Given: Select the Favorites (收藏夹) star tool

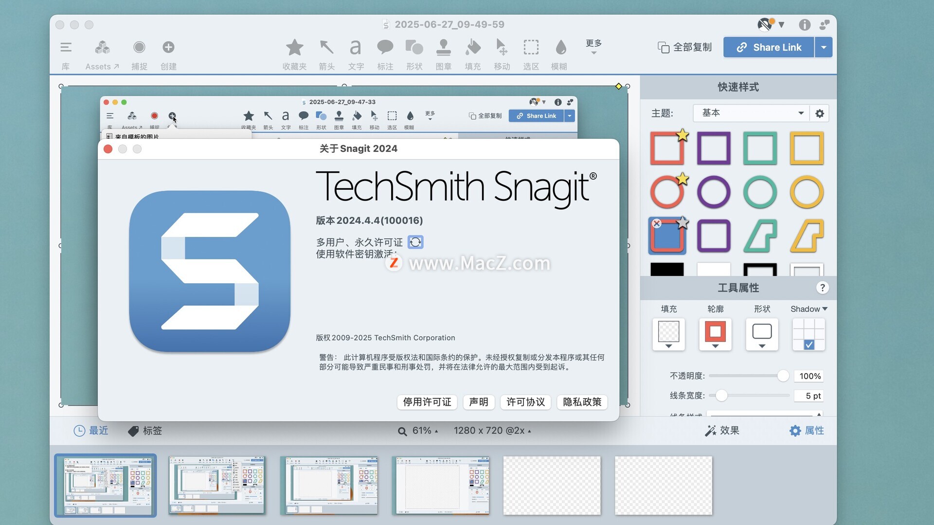Looking at the screenshot, I should [x=294, y=48].
